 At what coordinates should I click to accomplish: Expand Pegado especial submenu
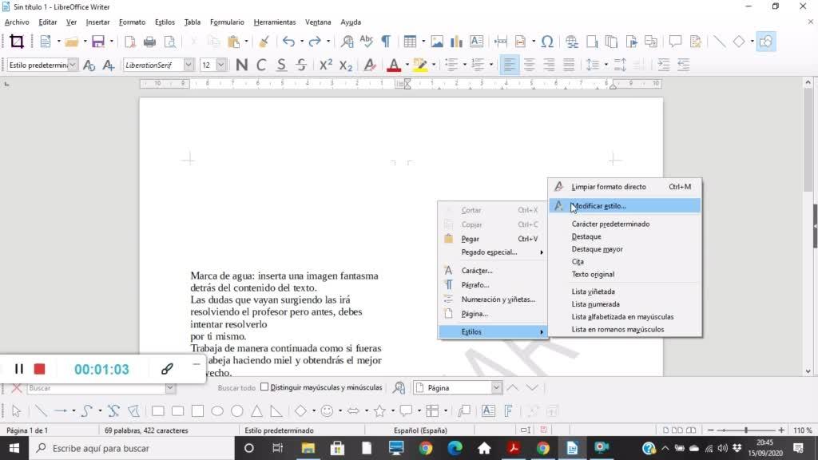tap(493, 252)
